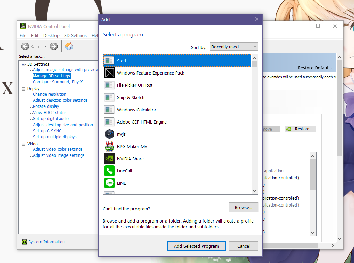Select the NVIDIA Share entry text
The image size is (354, 263).
[x=130, y=159]
